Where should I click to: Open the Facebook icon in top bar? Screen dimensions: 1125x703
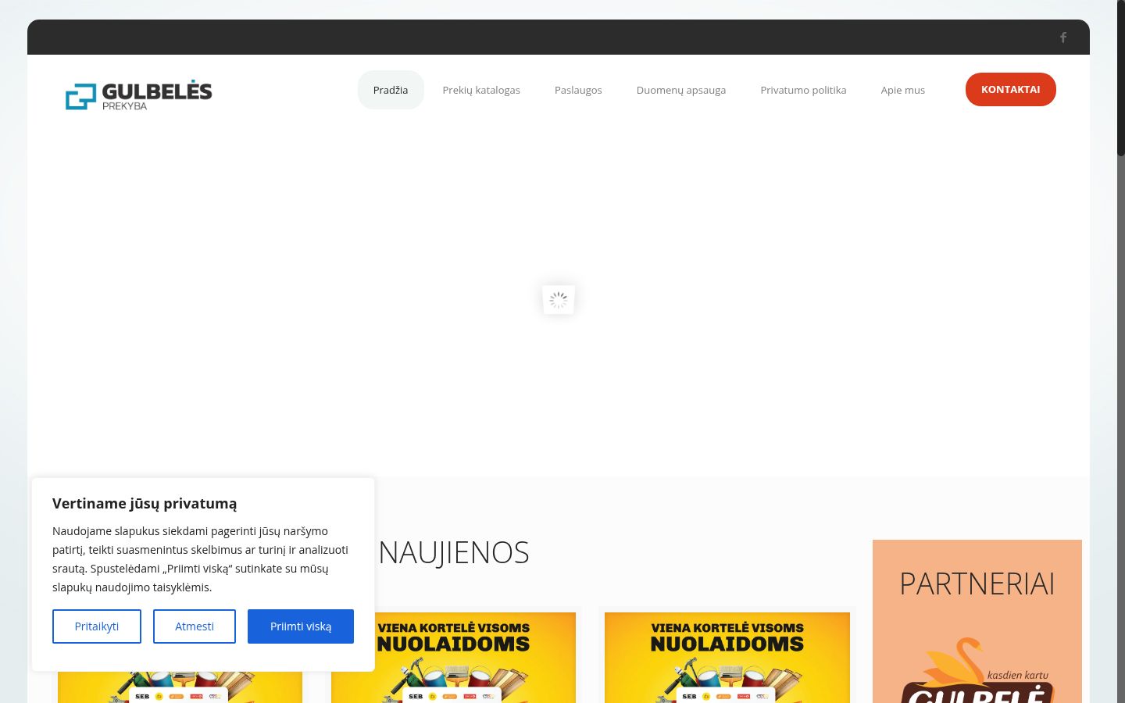point(1062,37)
